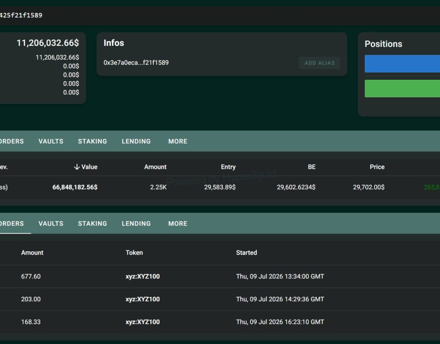Click Amount header in the orders table

(32, 252)
